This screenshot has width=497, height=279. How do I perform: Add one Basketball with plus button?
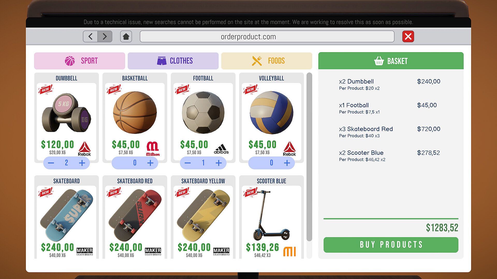pyautogui.click(x=150, y=163)
